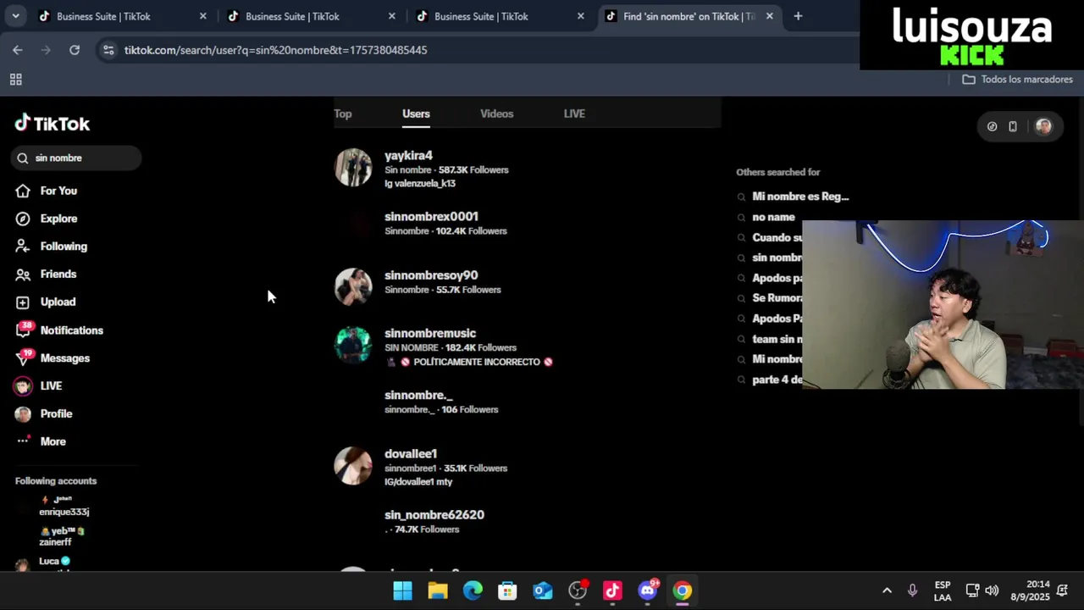
Task: Open OBS Studio from the taskbar
Action: point(578,591)
